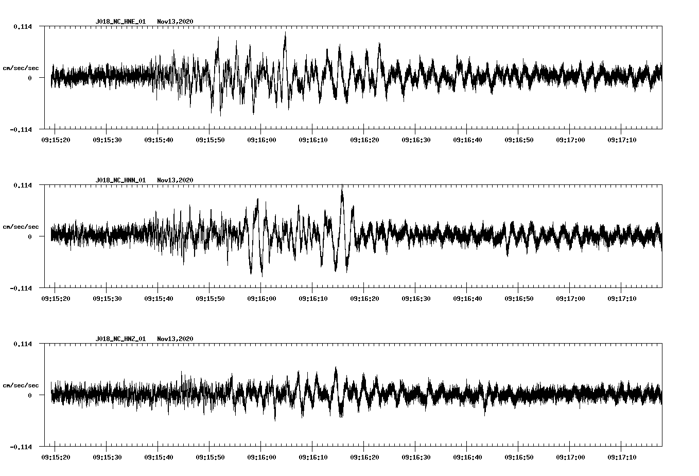The image size is (699, 476).
Task: Click the zero baseline label on bottom plot
Action: click(x=30, y=396)
